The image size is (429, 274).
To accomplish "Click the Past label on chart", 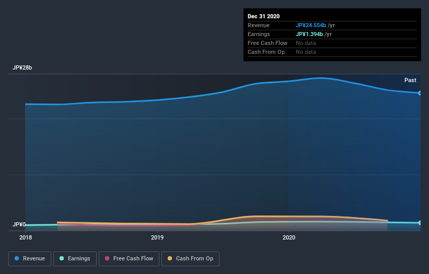I will (x=410, y=80).
